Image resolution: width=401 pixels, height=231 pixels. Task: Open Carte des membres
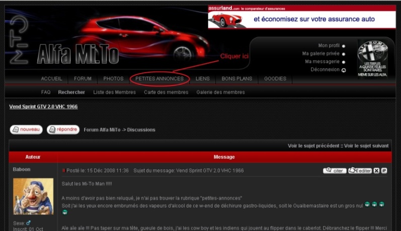(166, 92)
